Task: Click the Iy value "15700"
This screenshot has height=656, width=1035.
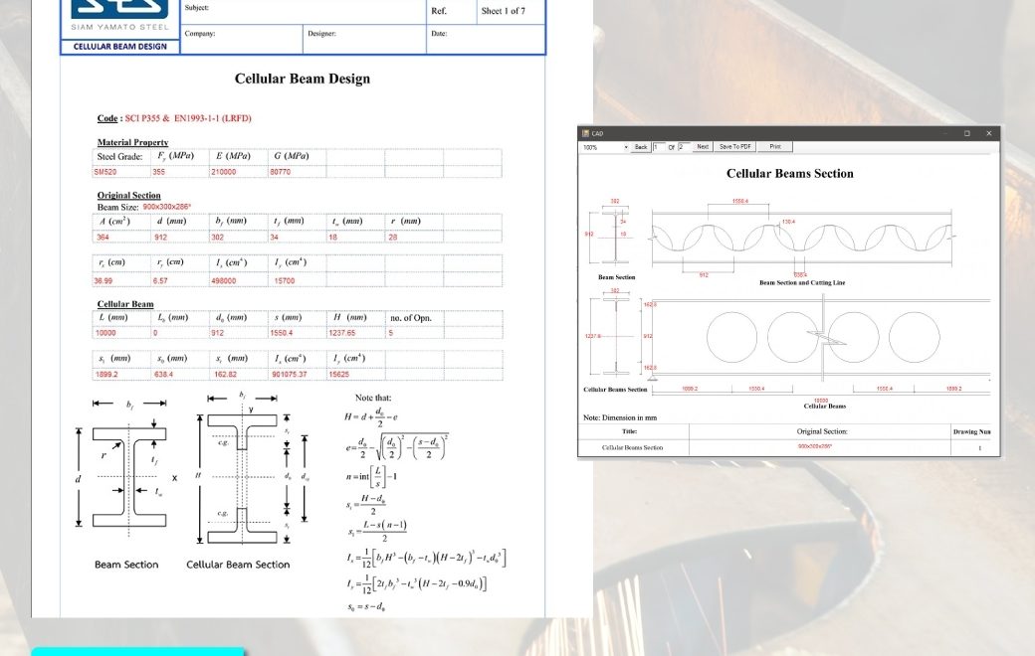Action: 285,281
